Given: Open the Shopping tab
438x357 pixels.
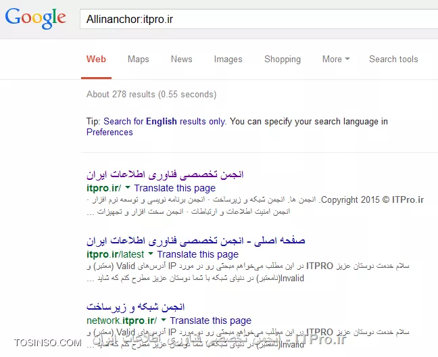Looking at the screenshot, I should (x=283, y=59).
